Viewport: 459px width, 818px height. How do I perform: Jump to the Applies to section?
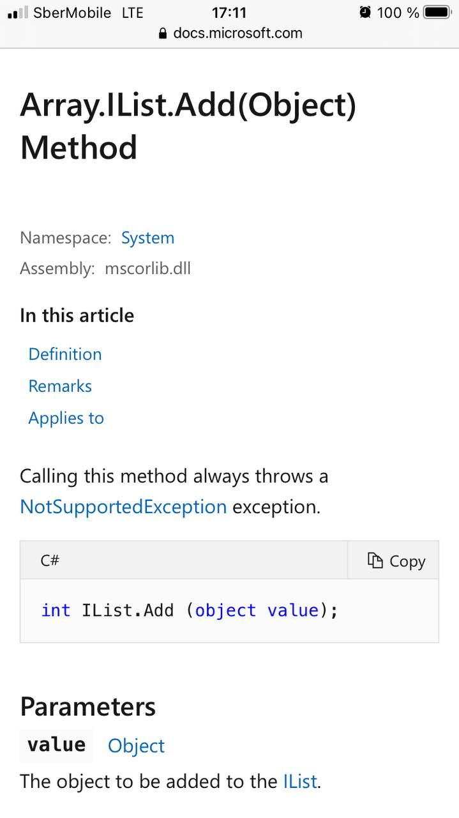[x=66, y=418]
